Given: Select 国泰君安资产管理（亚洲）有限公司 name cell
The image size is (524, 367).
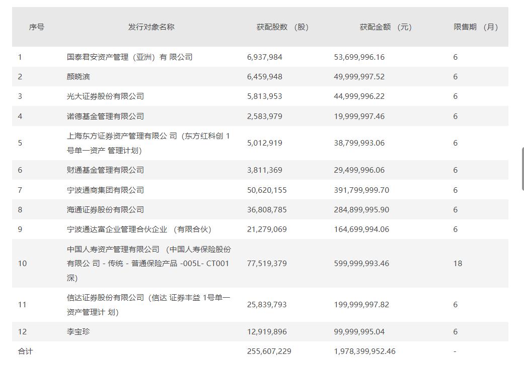Looking at the screenshot, I should pos(130,57).
